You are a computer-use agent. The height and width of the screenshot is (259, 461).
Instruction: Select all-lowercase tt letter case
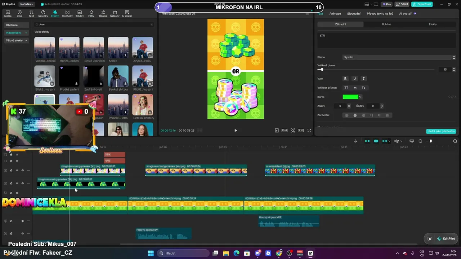pyautogui.click(x=355, y=88)
